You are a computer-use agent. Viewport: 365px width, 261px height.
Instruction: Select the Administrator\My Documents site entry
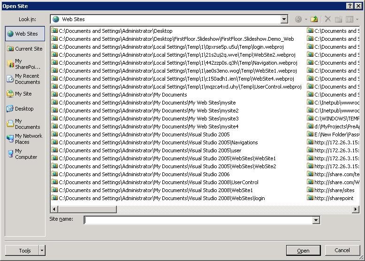pyautogui.click(x=119, y=95)
